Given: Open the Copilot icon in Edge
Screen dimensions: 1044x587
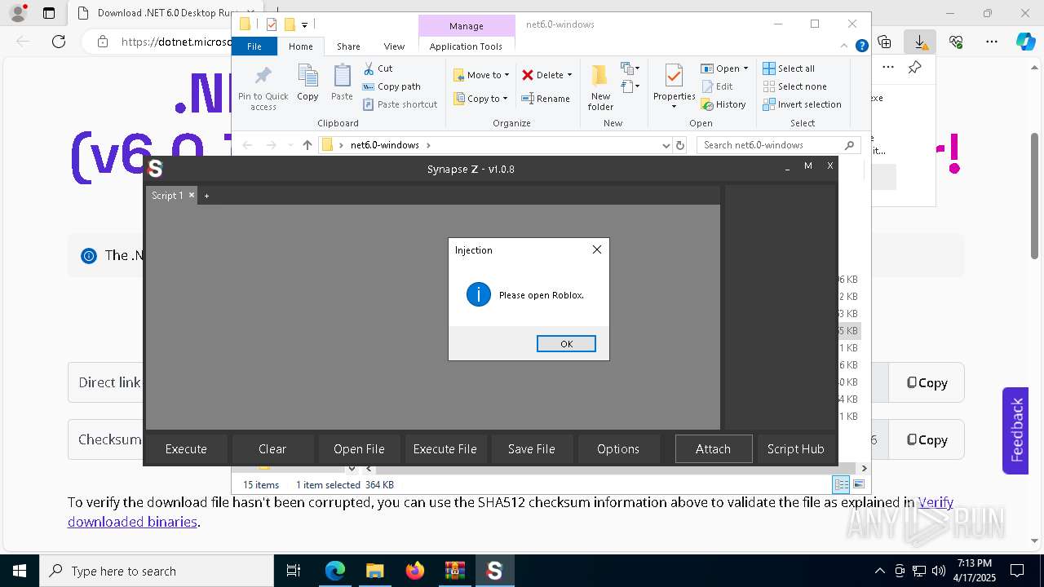Looking at the screenshot, I should tap(1025, 42).
